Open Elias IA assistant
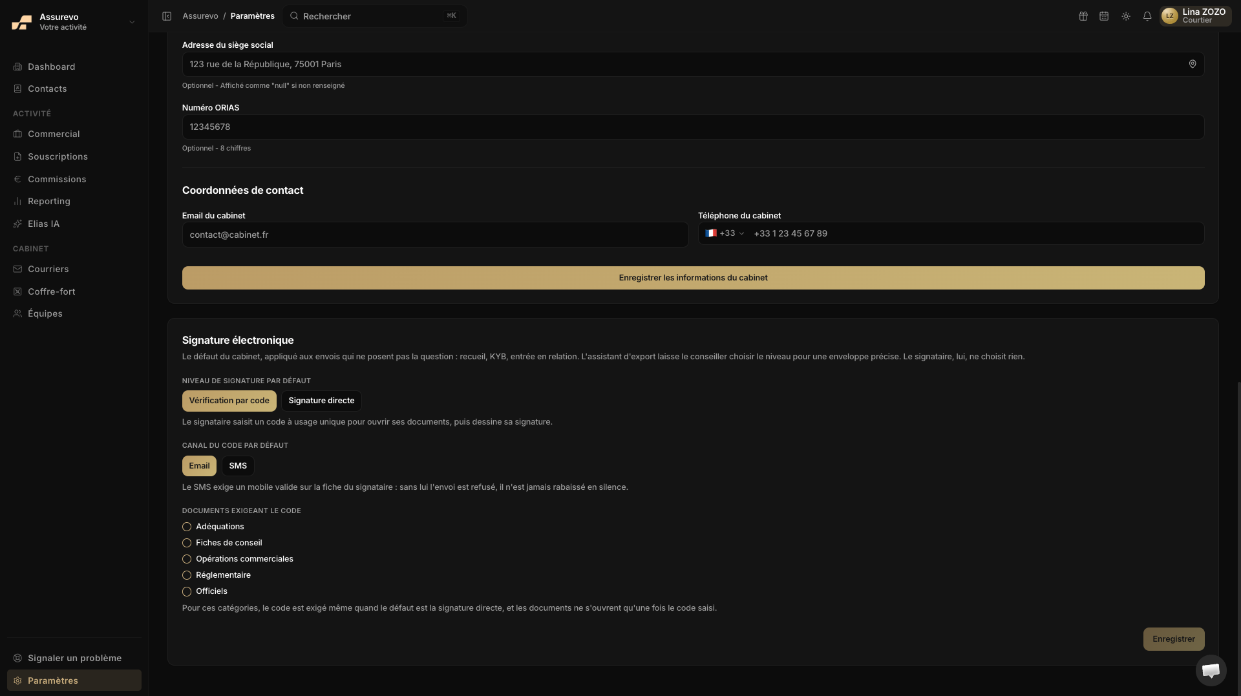The height and width of the screenshot is (696, 1241). tap(74, 224)
